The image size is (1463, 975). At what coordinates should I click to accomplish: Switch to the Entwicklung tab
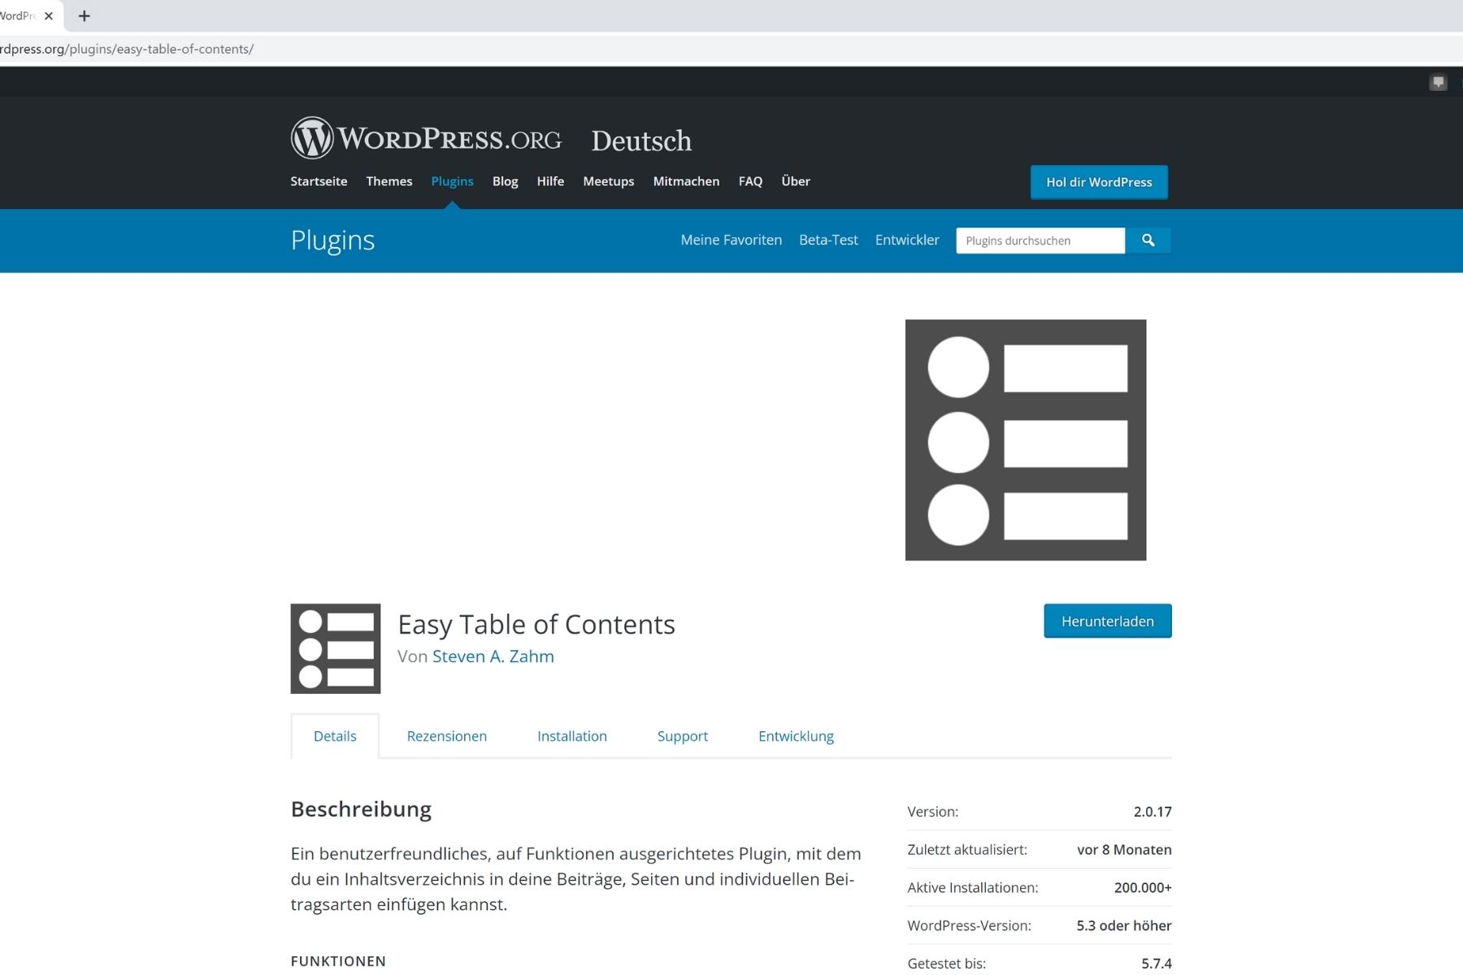pyautogui.click(x=796, y=736)
